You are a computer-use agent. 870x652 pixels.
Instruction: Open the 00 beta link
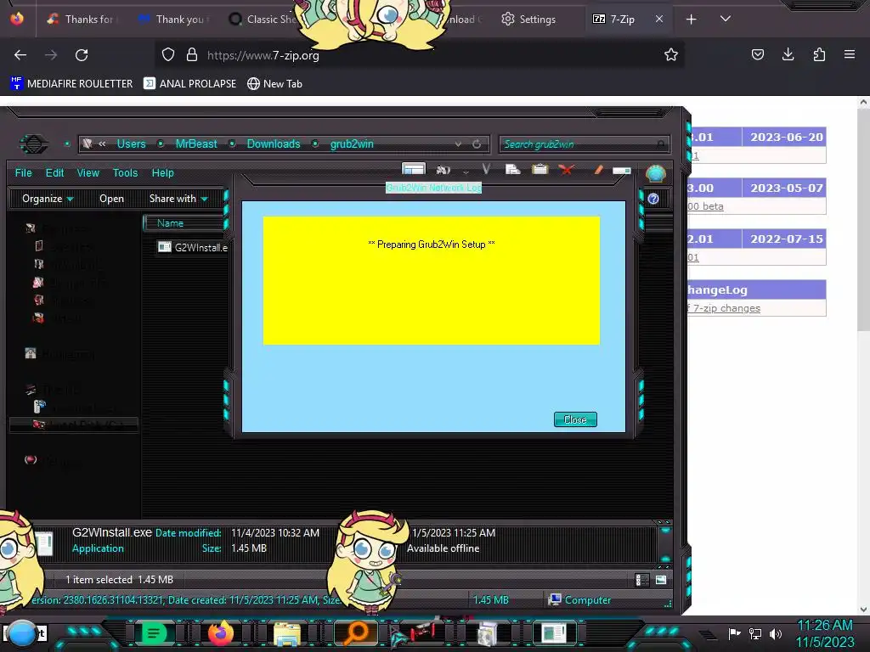tap(705, 206)
